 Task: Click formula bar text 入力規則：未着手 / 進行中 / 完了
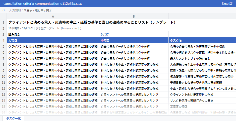coord(31,10)
